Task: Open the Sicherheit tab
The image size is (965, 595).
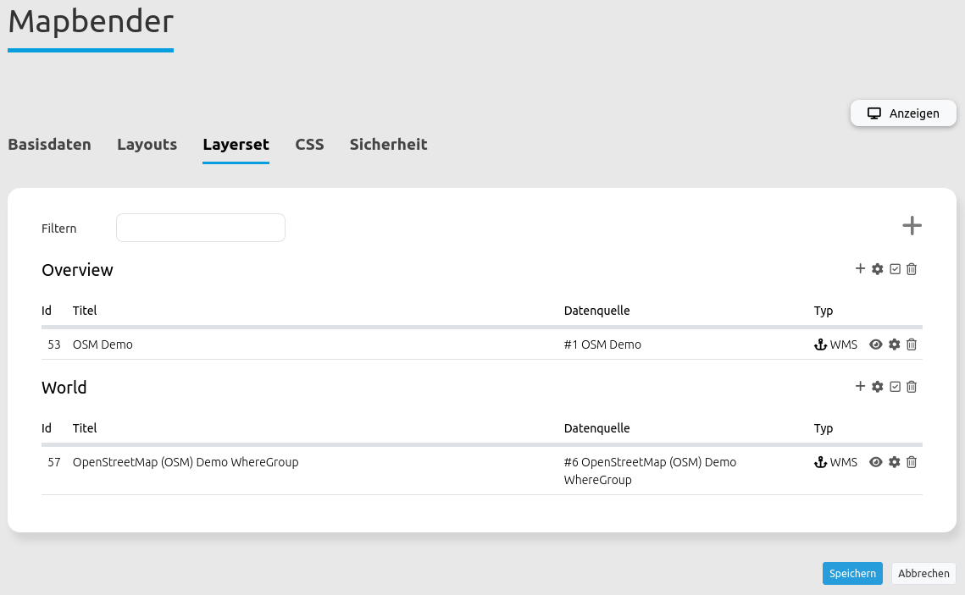Action: [x=388, y=145]
